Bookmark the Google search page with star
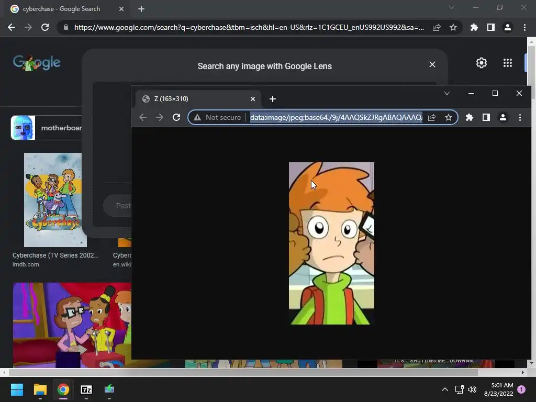The image size is (536, 402). point(453,27)
